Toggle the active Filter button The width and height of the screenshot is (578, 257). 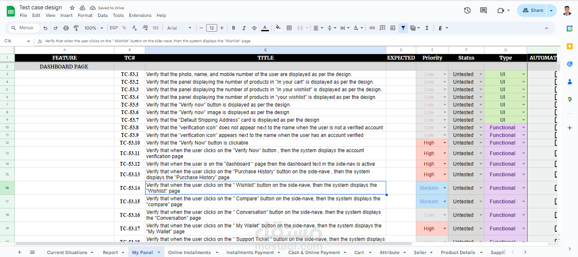click(403, 28)
